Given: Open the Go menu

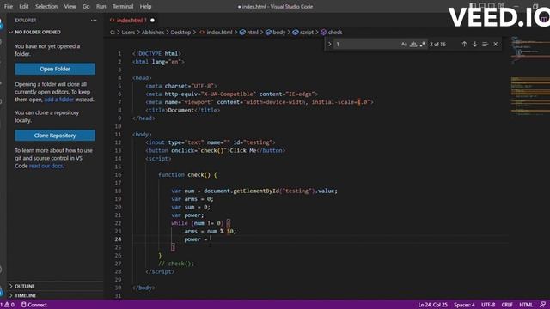Looking at the screenshot, I should point(86,6).
